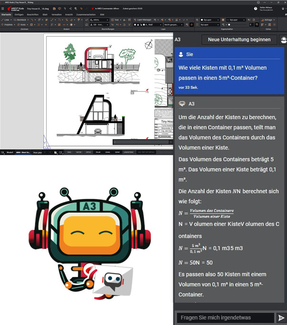The image size is (287, 325).
Task: Click the Stefan Althaus user name
Action: 266,8
